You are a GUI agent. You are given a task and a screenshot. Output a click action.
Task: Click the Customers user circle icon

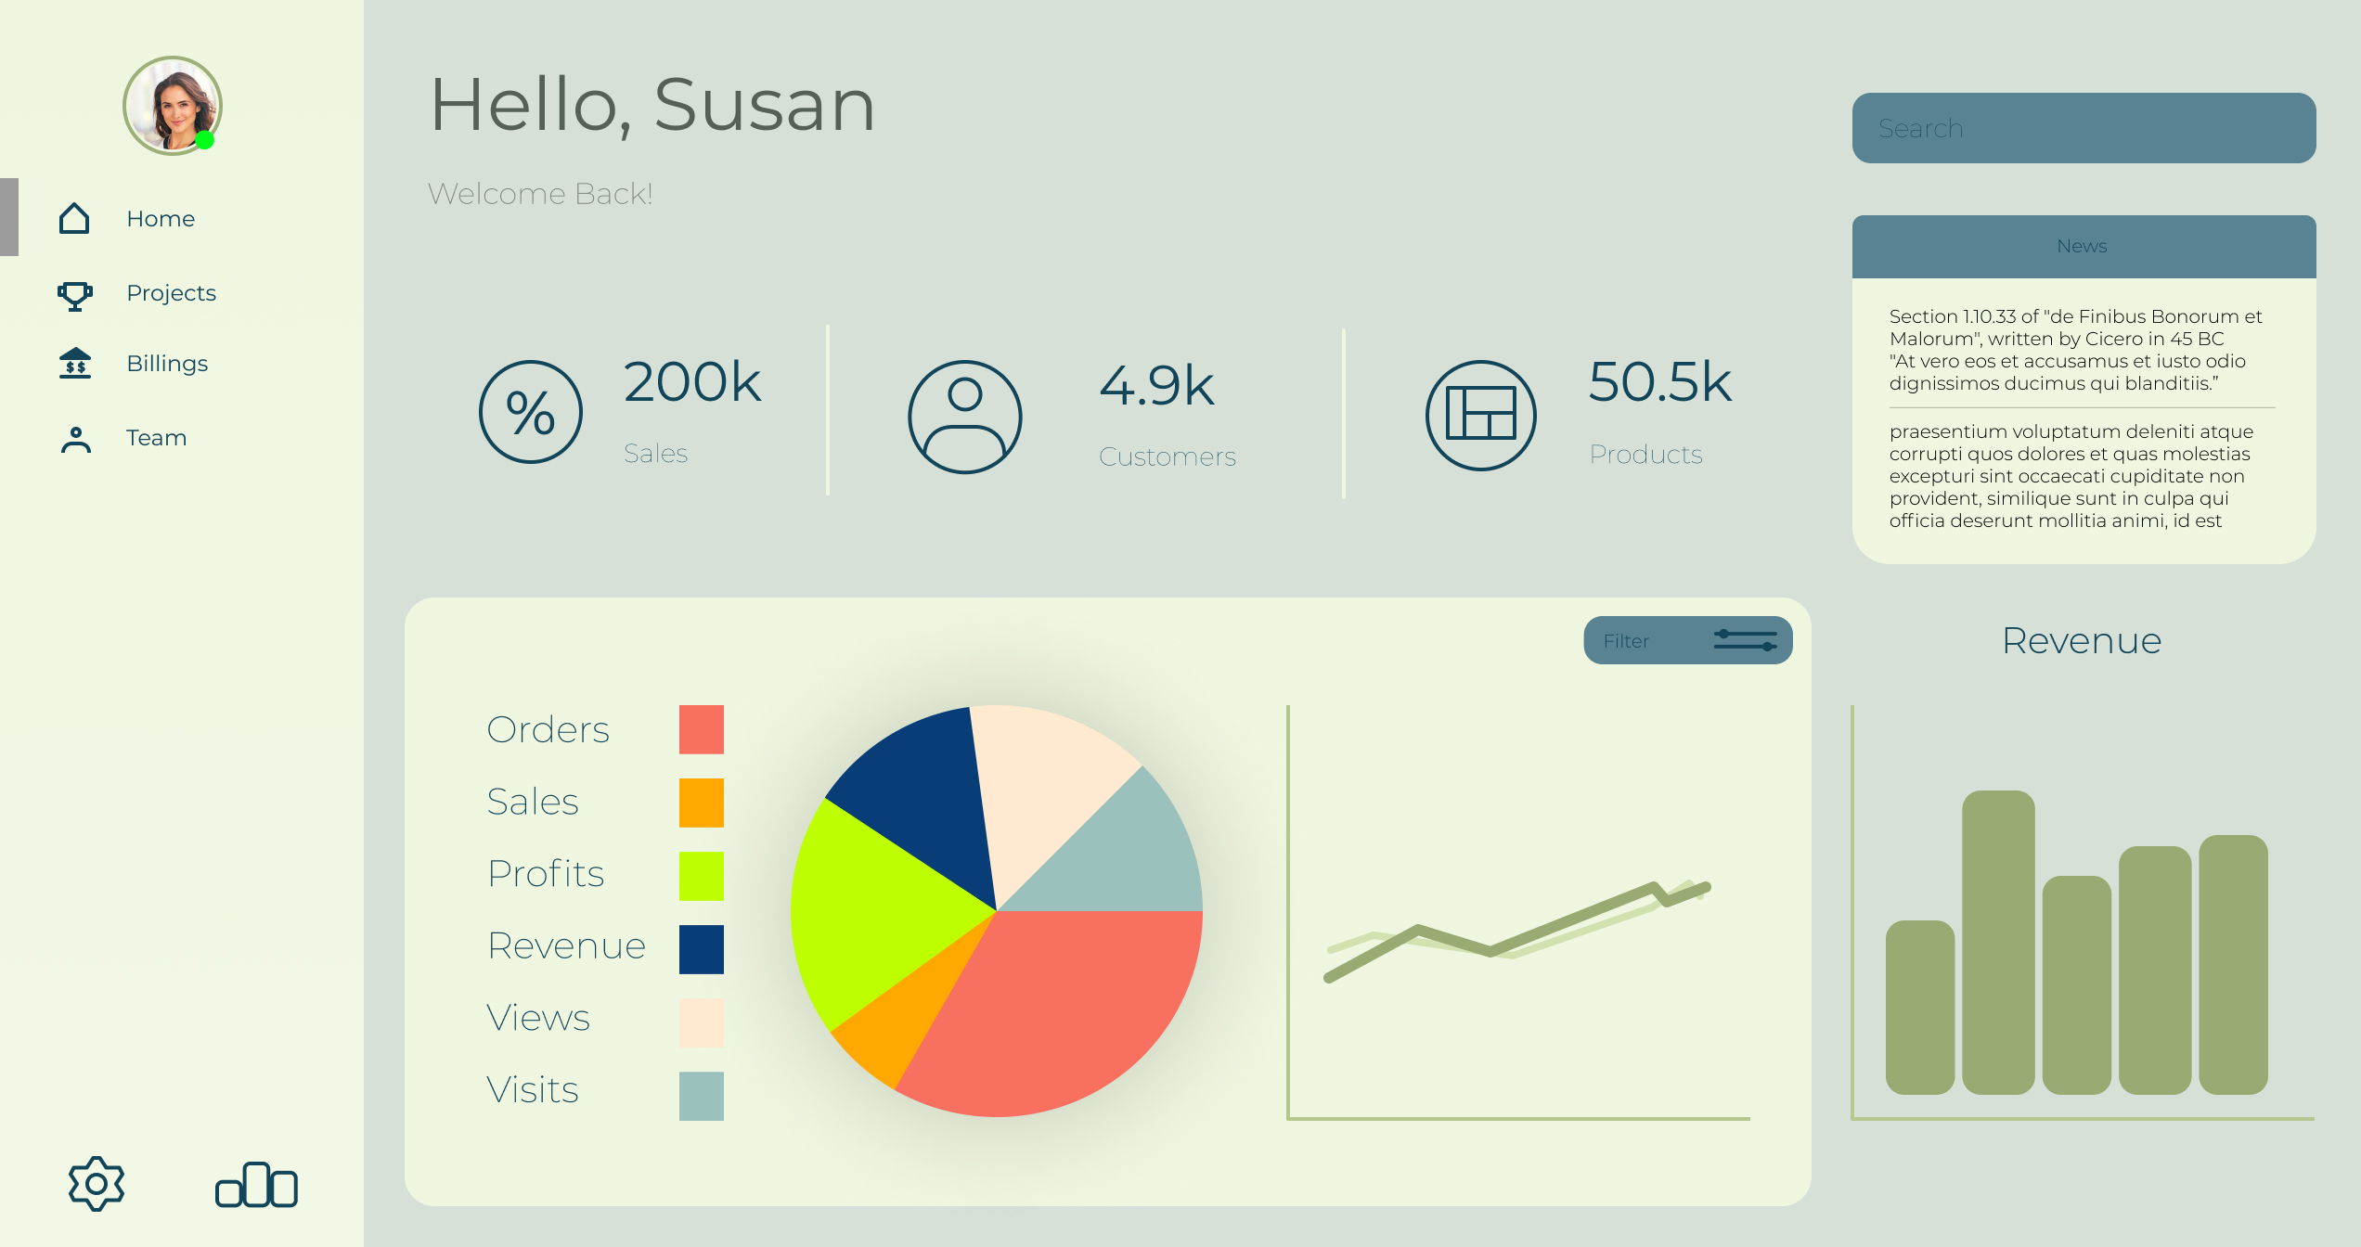[x=964, y=417]
